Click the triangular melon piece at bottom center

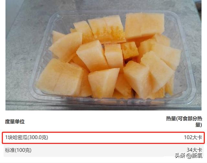tap(103, 82)
